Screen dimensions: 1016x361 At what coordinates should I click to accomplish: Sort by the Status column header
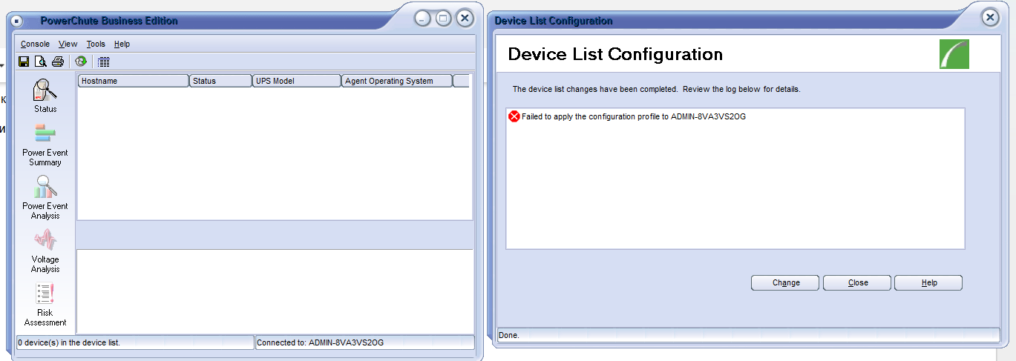coord(220,81)
